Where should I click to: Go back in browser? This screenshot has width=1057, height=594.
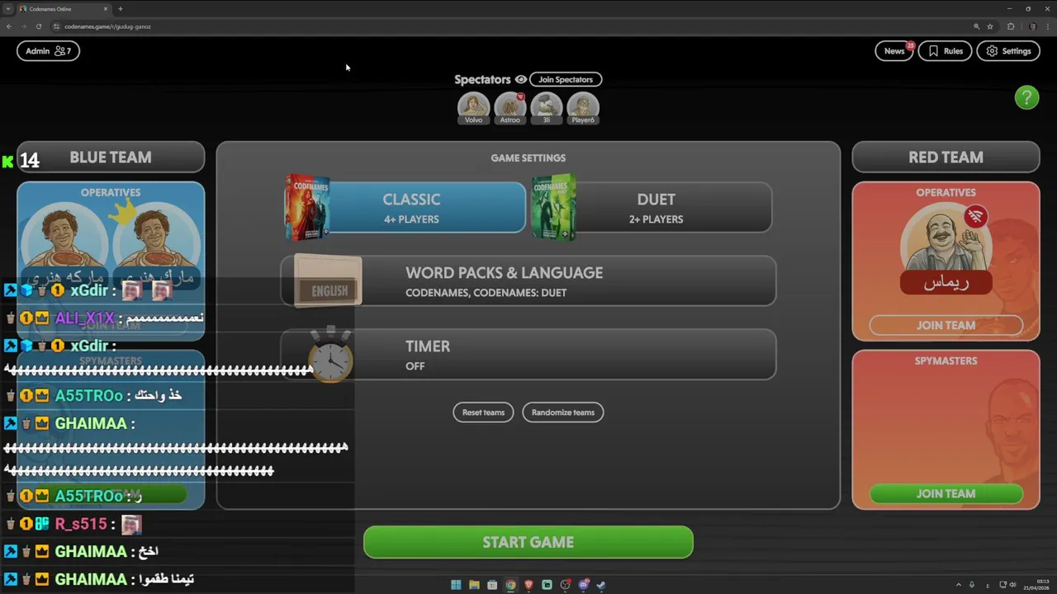point(9,26)
